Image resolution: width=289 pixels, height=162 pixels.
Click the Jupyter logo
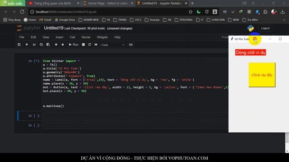28,28
